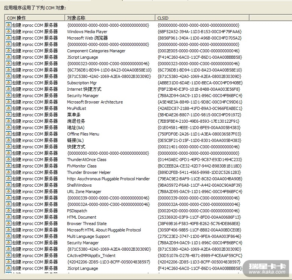The height and width of the screenshot is (280, 292).
Task: Click CLSID {01443AEC-0FD1-40FD-9C87-E93D1494C233}
Action: pyautogui.click(x=200, y=160)
